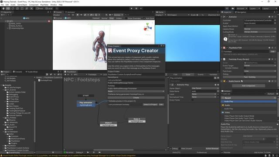Image resolution: width=279 pixels, height=157 pixels.
Task: Open the Layout dropdown
Action: [x=269, y=9]
